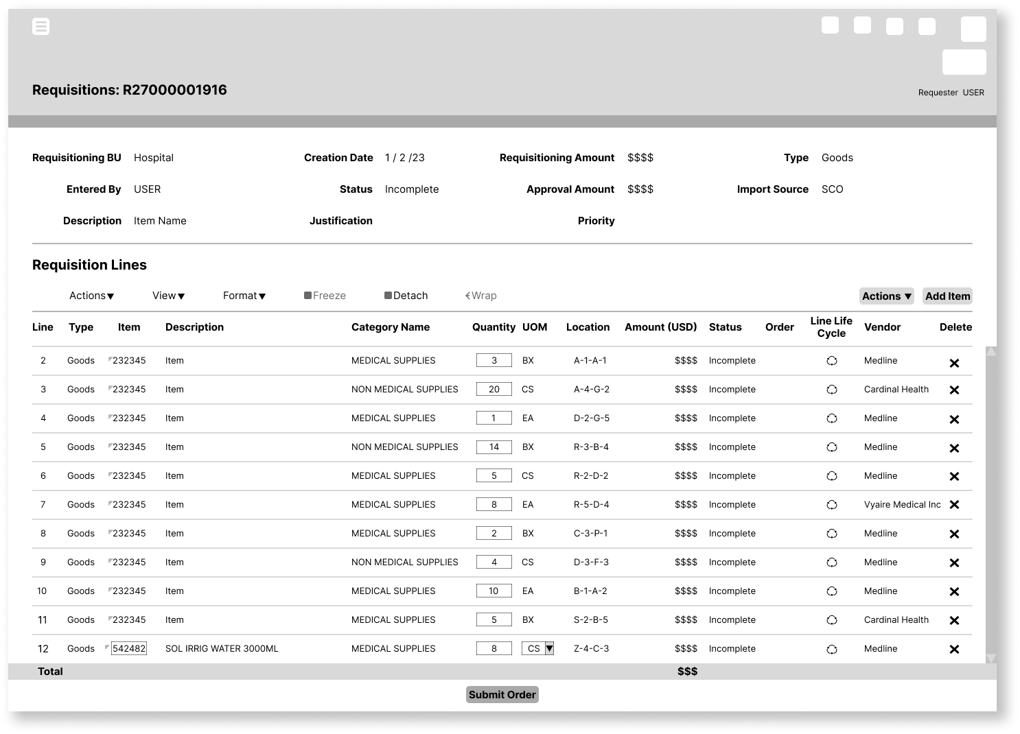
Task: Click the Line Life Cycle column header
Action: (x=831, y=327)
